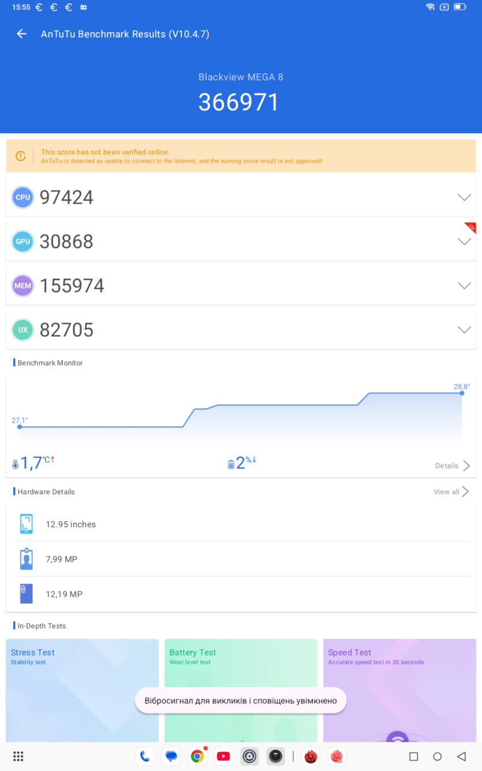Go back using the header arrow
The height and width of the screenshot is (771, 482).
point(22,34)
